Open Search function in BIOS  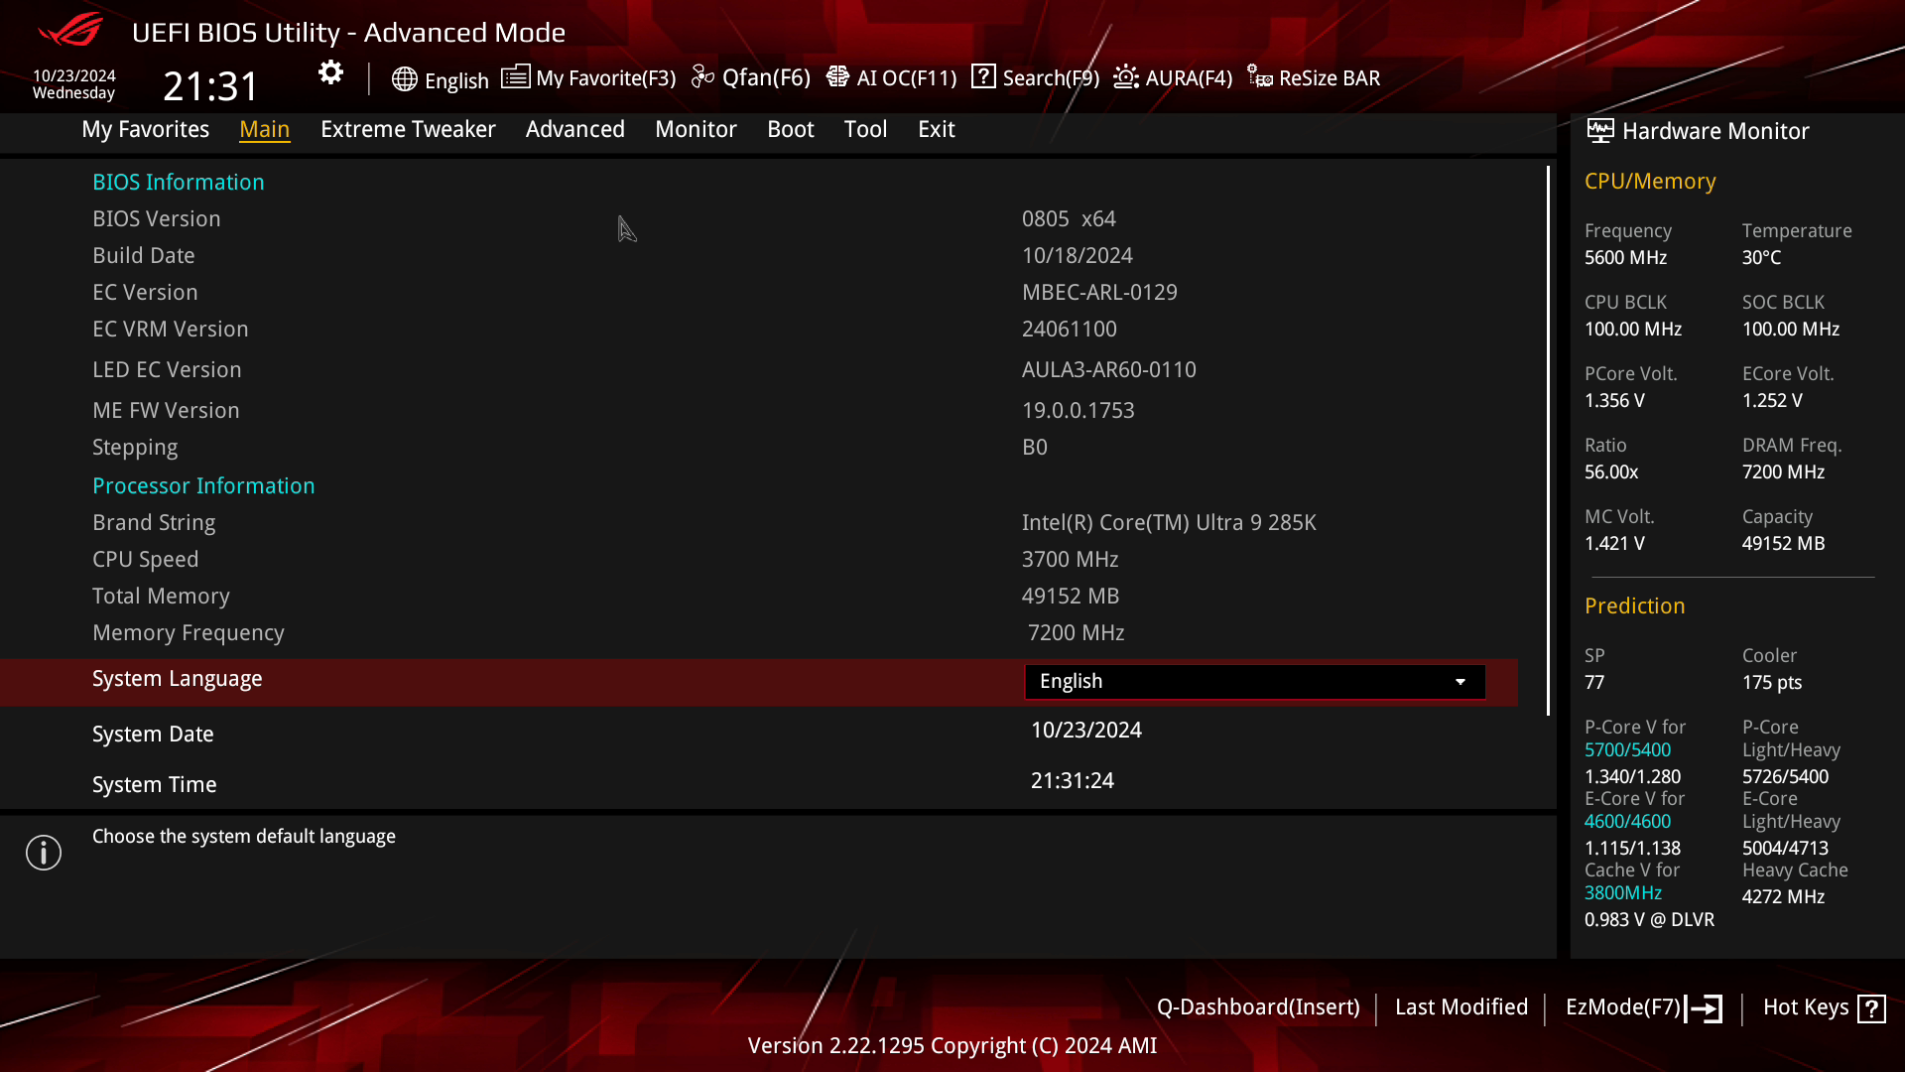(x=1038, y=77)
